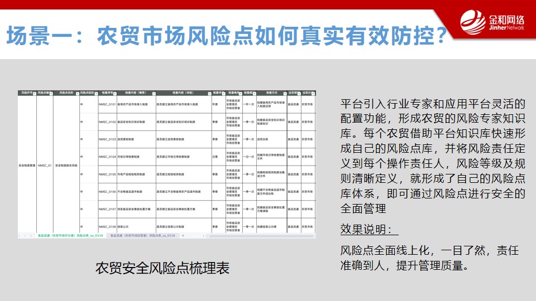Select cell NMSC_0106
Screen dimensions: 536x301
pyautogui.click(x=107, y=191)
